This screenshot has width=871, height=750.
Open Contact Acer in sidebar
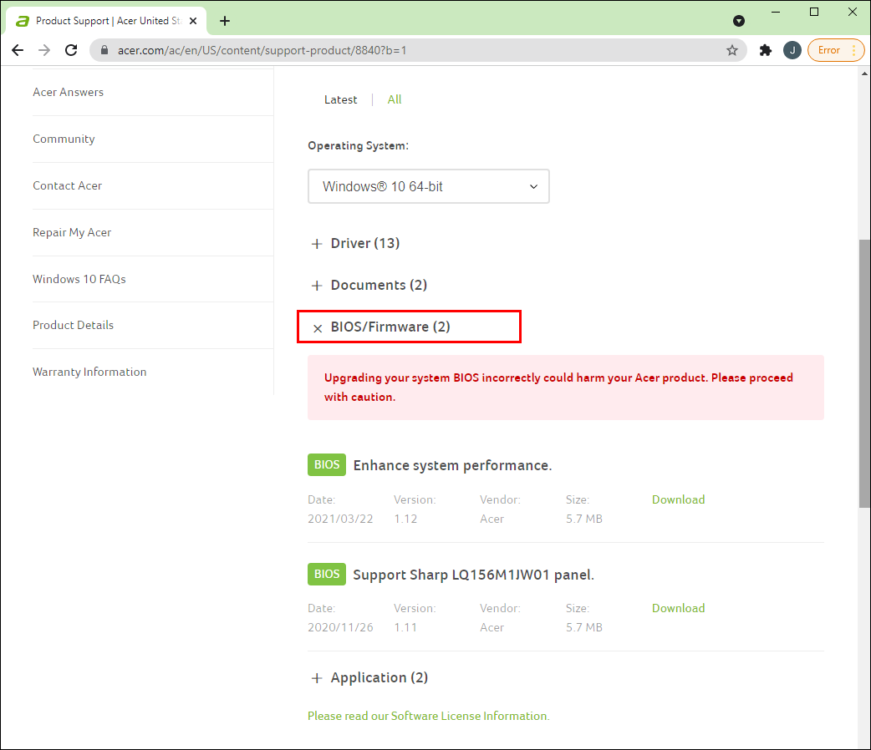click(x=67, y=185)
